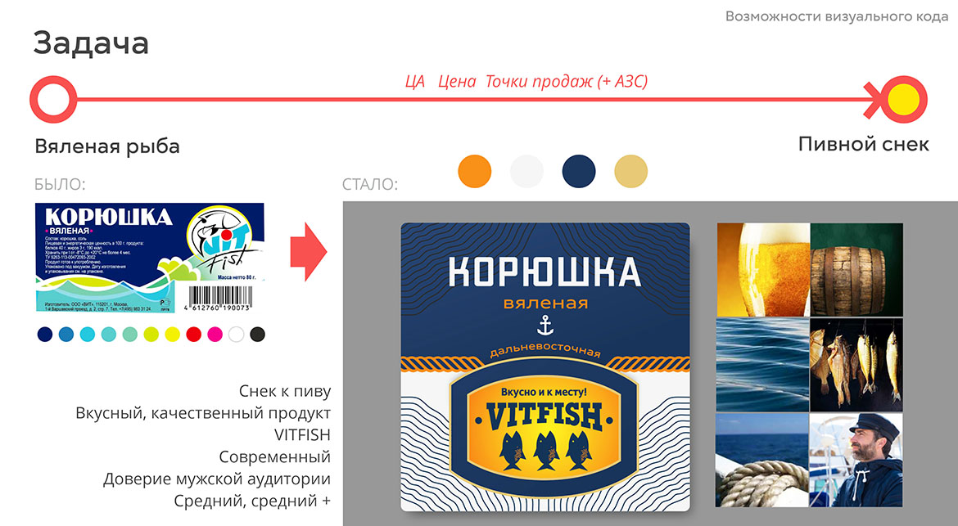Click the empty red circle at the timeline start

point(54,99)
